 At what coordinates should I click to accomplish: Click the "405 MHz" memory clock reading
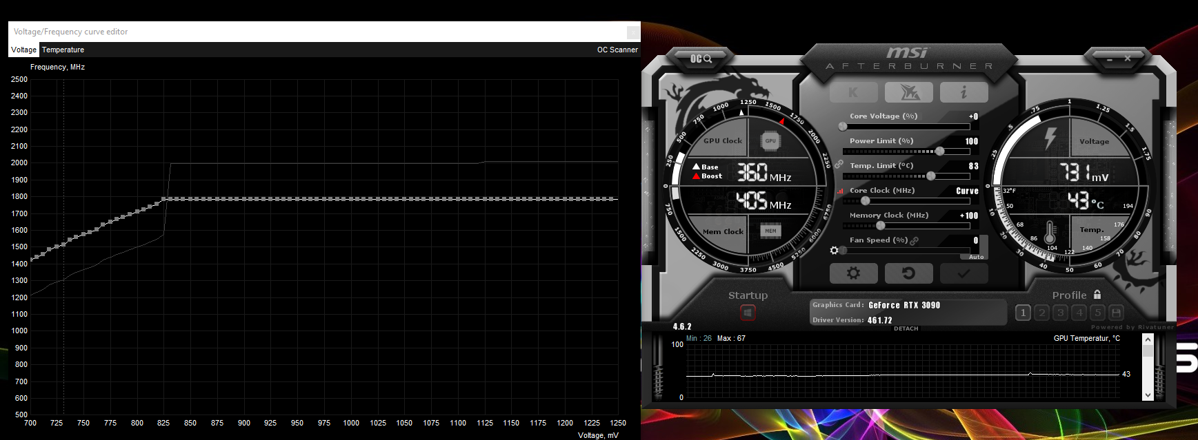763,200
